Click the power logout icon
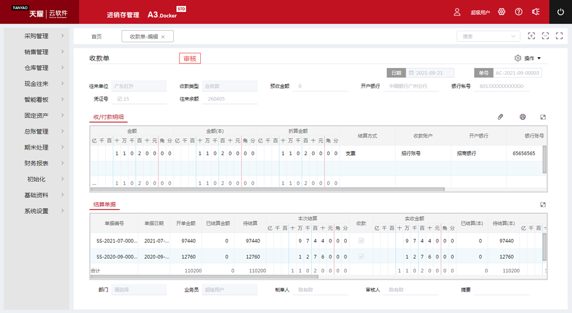This screenshot has width=572, height=313. (561, 11)
